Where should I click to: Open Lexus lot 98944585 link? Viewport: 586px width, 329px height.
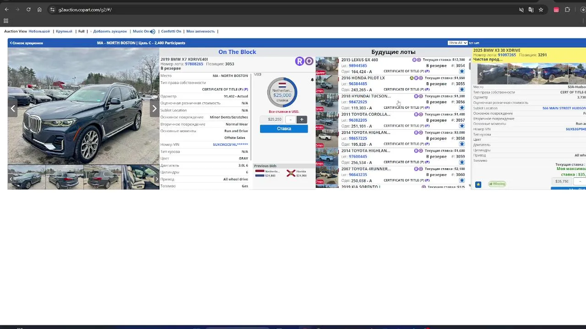click(358, 66)
